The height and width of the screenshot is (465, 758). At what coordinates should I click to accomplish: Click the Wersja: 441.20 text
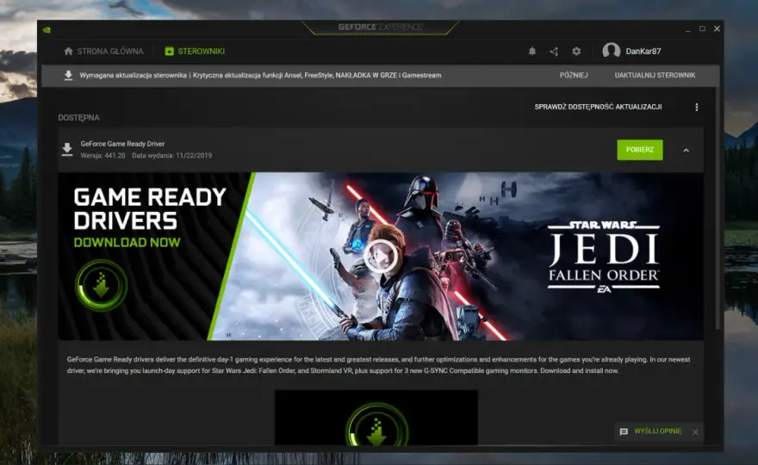[x=103, y=156]
